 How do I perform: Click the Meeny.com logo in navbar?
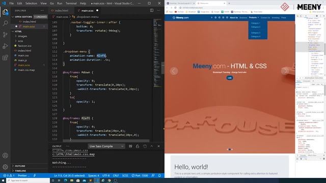180,18
